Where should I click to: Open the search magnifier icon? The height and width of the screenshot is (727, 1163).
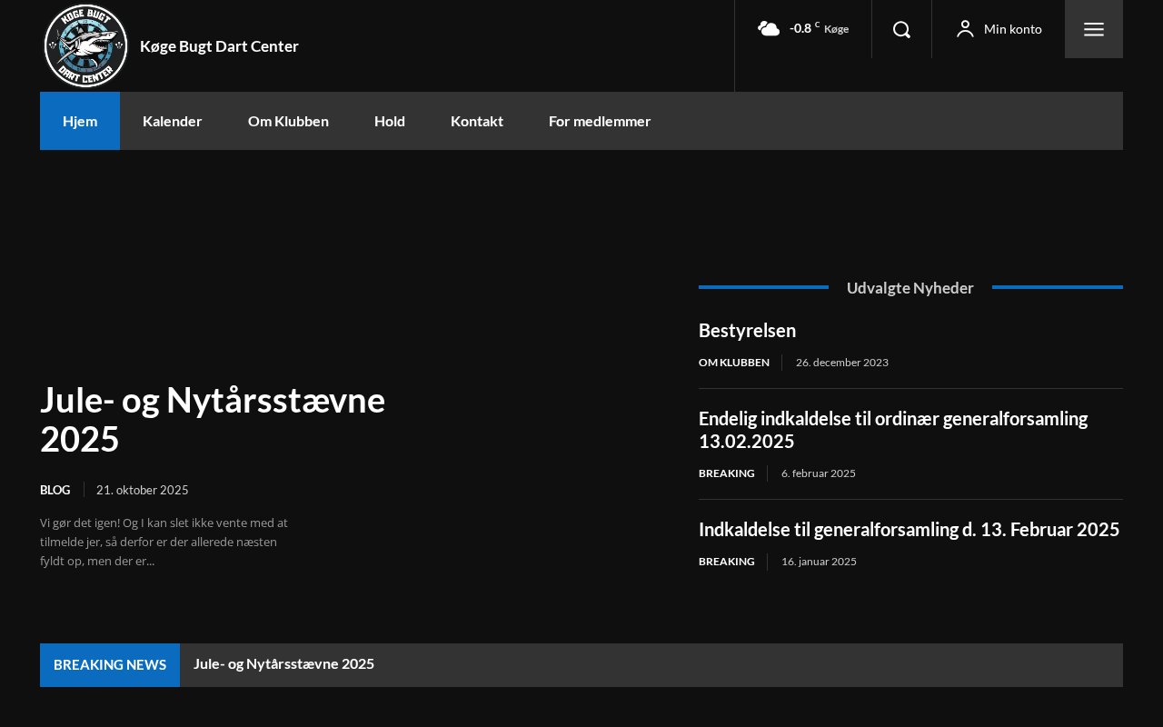[901, 29]
